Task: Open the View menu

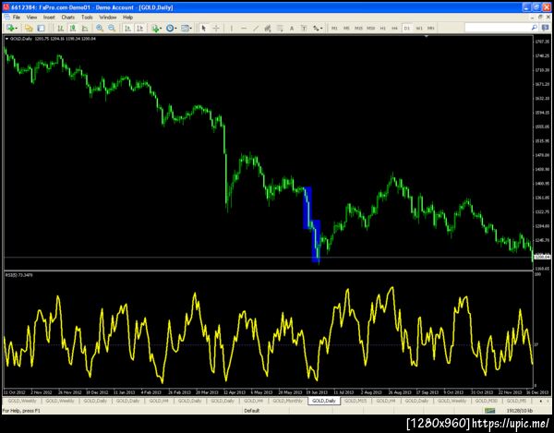Action: (x=31, y=17)
